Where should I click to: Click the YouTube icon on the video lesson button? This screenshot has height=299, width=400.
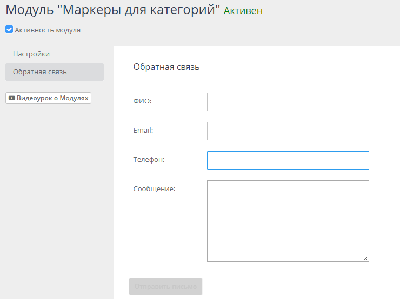tap(11, 98)
